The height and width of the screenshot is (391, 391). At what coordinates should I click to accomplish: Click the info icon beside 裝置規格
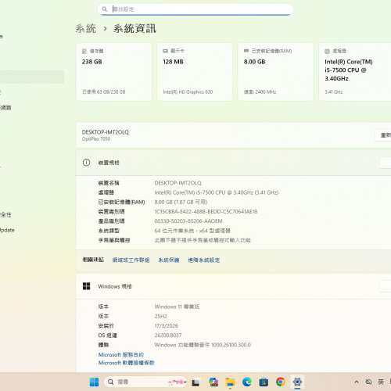86,163
